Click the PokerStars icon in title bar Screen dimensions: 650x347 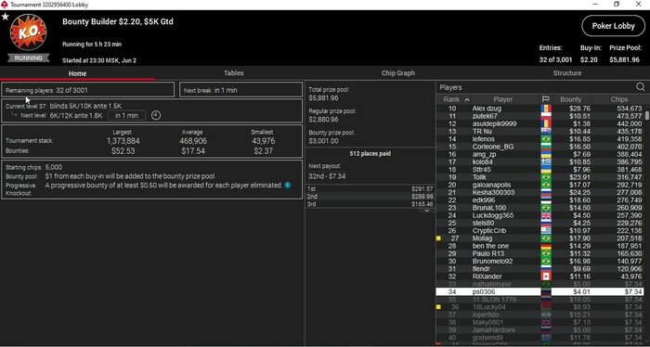coord(5,5)
